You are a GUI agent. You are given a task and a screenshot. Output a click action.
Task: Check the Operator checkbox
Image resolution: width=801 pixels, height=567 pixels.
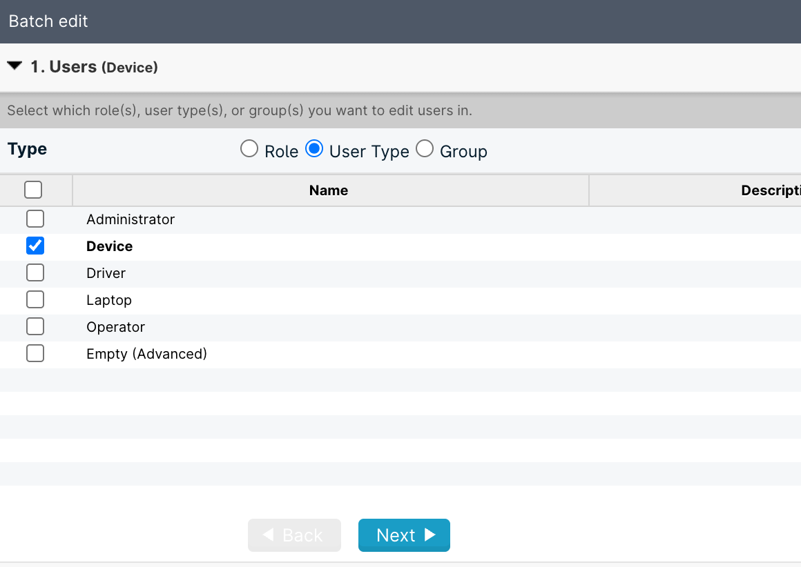pyautogui.click(x=35, y=326)
